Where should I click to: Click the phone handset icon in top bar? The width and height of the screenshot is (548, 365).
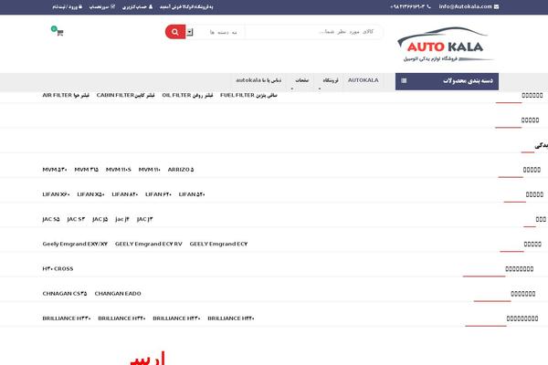[x=429, y=6]
